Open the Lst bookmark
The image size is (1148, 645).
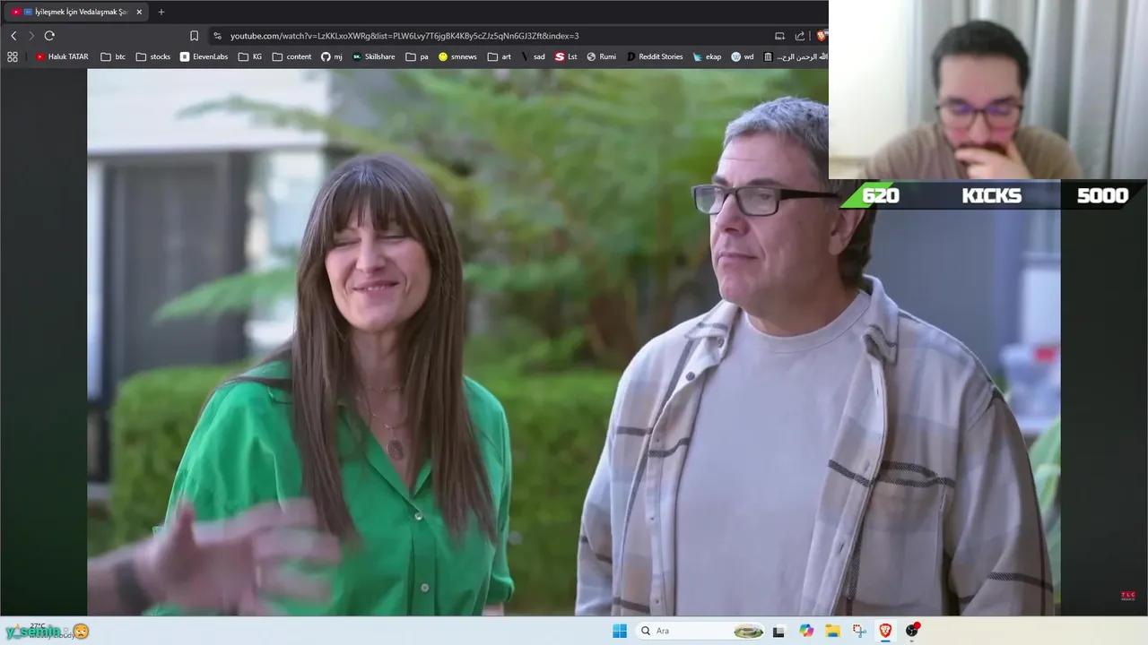(566, 56)
